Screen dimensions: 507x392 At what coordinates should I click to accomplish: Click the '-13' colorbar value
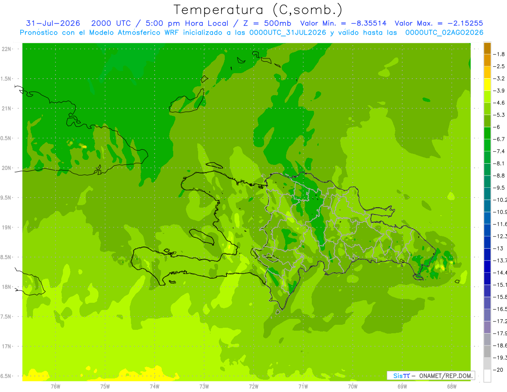(x=497, y=248)
